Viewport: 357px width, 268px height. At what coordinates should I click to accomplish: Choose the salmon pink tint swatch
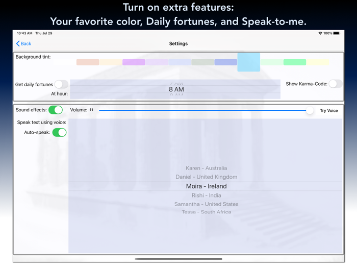88,62
